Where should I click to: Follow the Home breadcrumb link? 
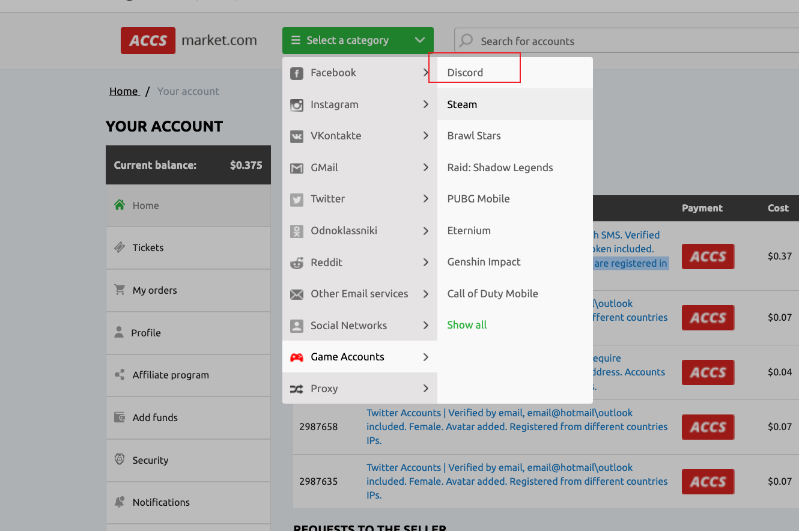point(124,91)
